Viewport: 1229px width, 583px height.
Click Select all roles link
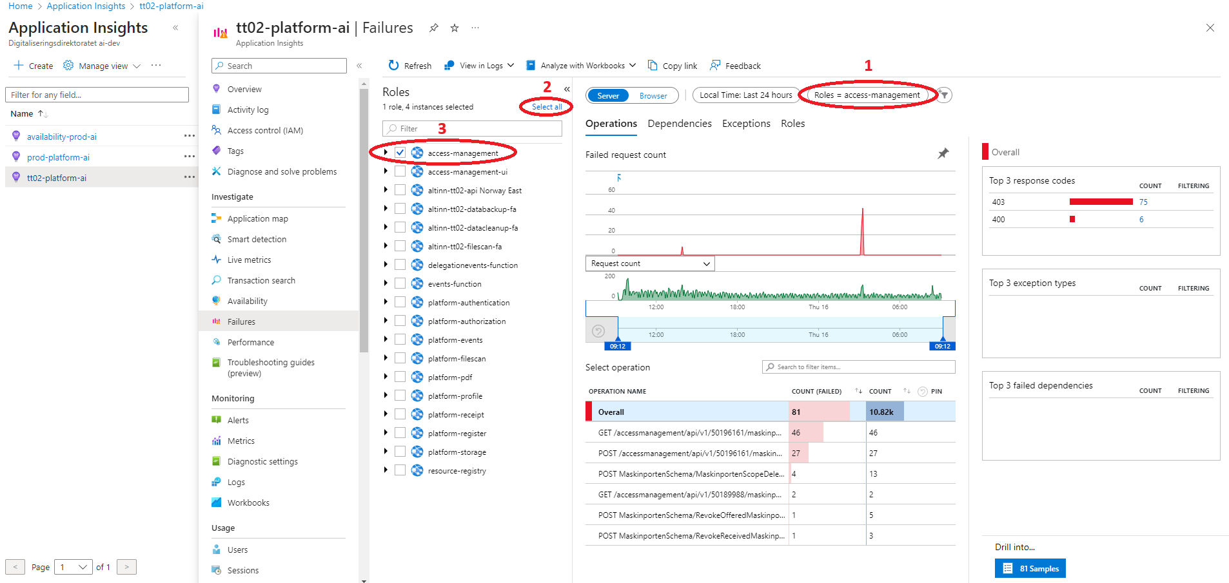pyautogui.click(x=547, y=107)
